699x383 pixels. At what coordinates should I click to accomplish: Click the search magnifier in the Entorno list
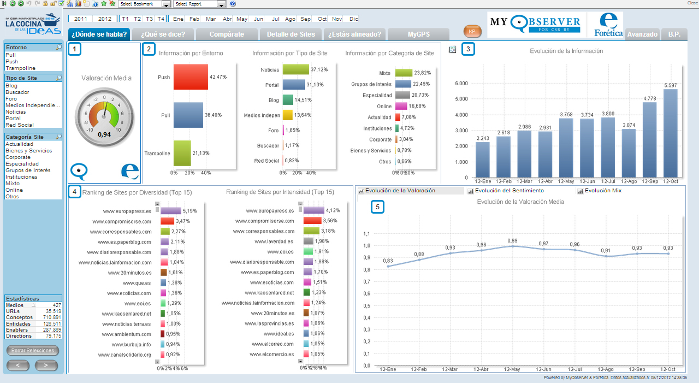(58, 48)
